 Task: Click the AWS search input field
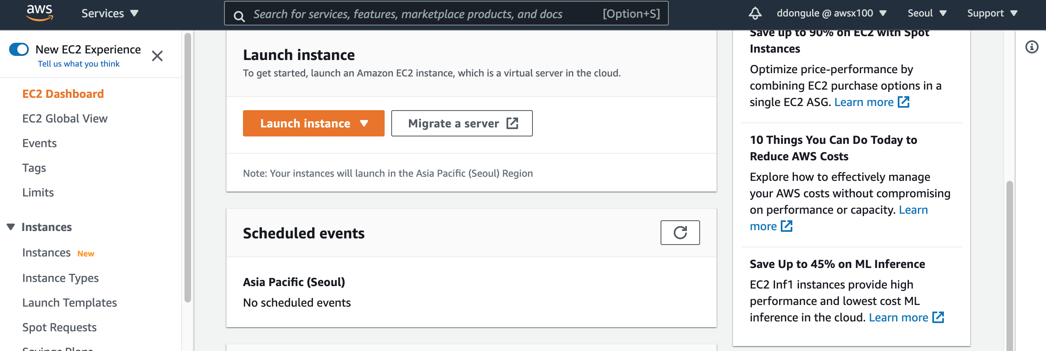pos(446,14)
